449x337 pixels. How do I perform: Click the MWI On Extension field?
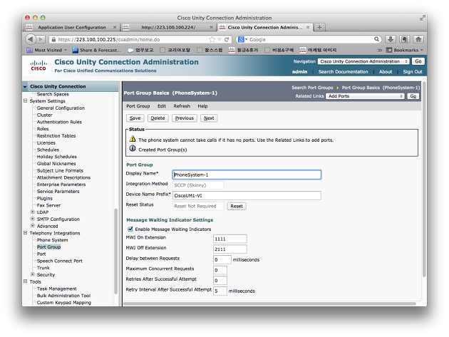click(230, 239)
